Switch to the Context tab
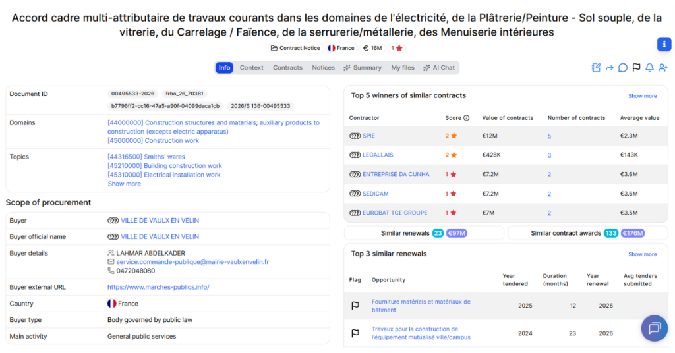The image size is (675, 353). [x=251, y=67]
